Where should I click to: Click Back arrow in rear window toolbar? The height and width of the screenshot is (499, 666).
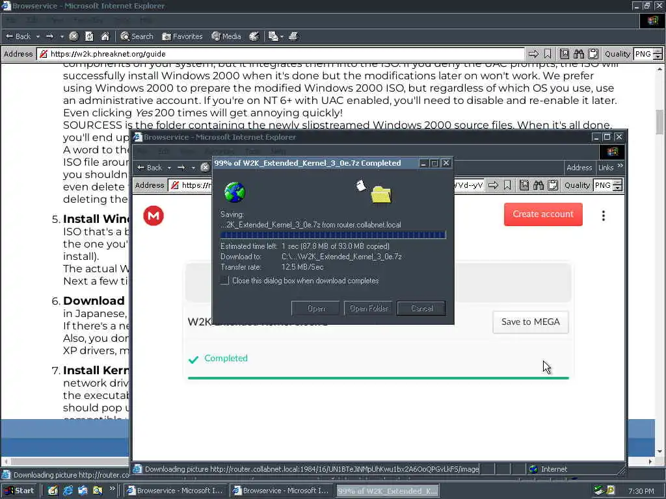(x=18, y=36)
